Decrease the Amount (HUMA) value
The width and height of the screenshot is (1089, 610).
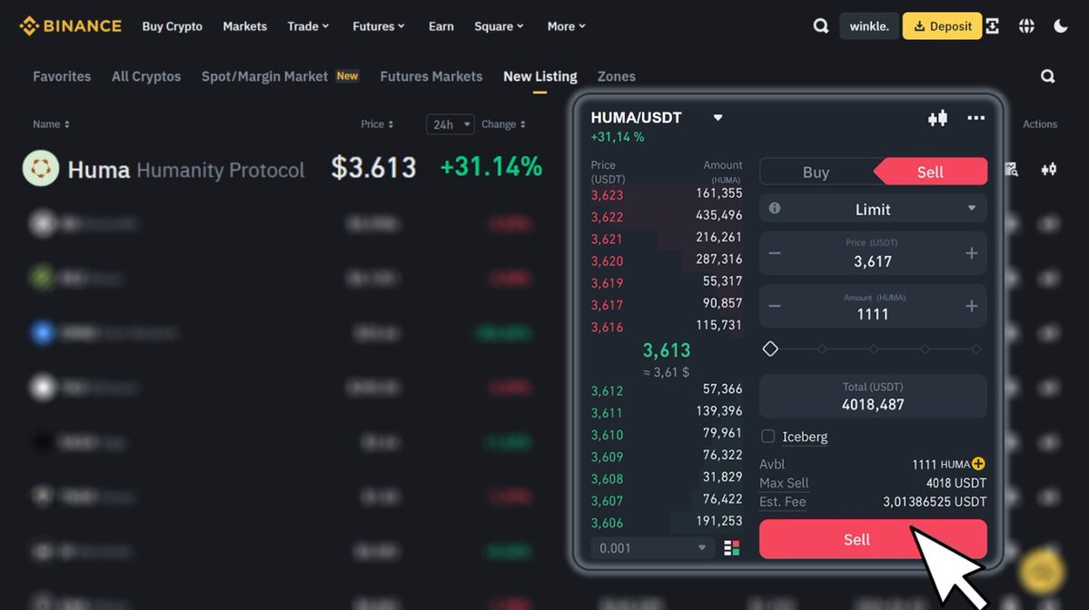pyautogui.click(x=775, y=306)
